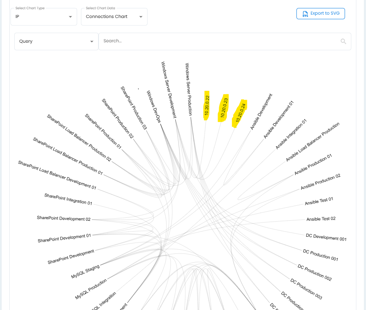Expand the Query dropdown
366x310 pixels.
tap(56, 41)
